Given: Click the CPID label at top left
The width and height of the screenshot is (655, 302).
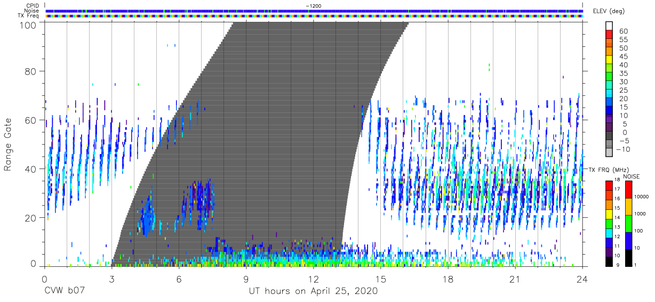Looking at the screenshot, I should 32,6.
